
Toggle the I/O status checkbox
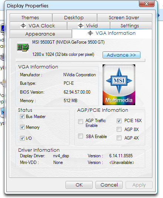22,138
